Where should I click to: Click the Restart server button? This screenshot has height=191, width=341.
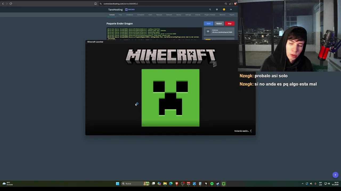click(219, 24)
